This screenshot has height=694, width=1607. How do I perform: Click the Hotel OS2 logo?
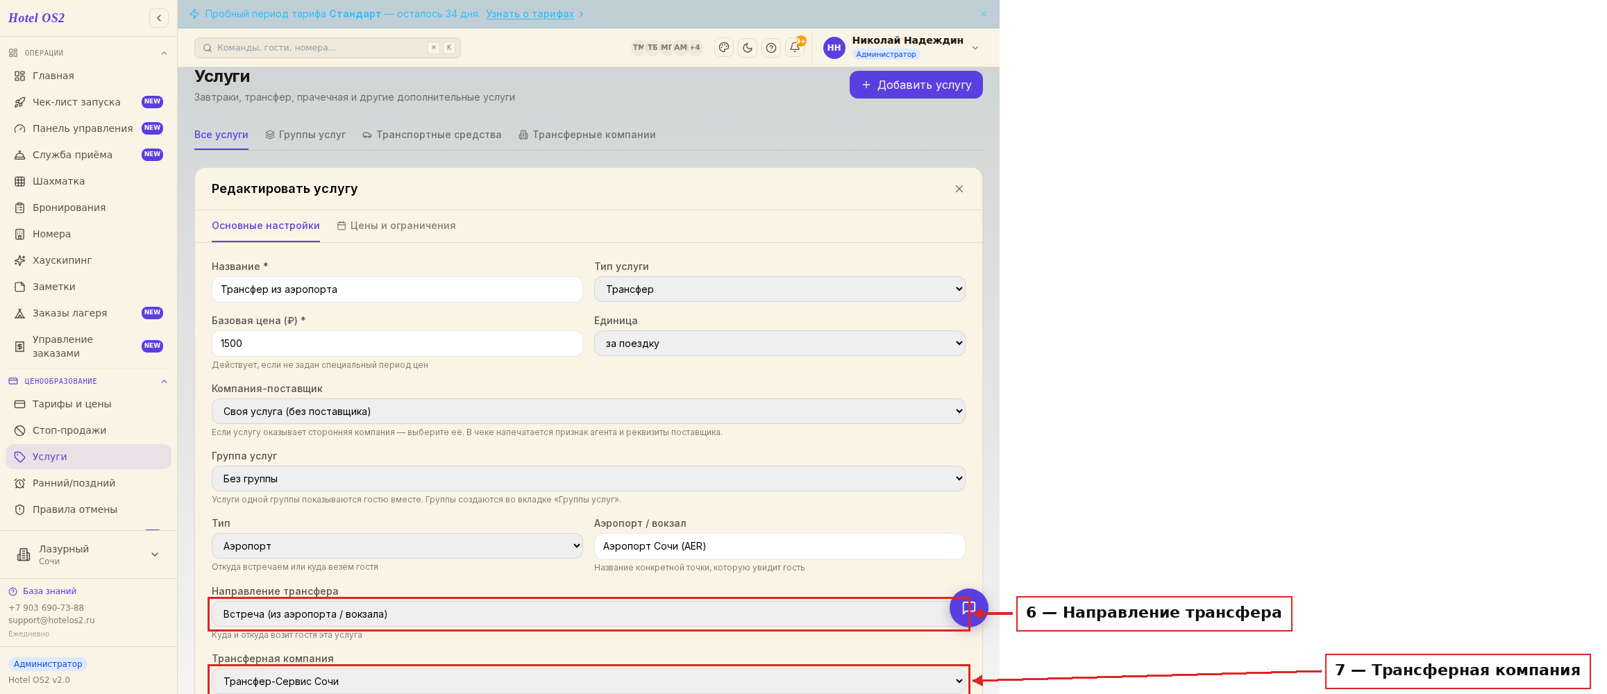[36, 18]
